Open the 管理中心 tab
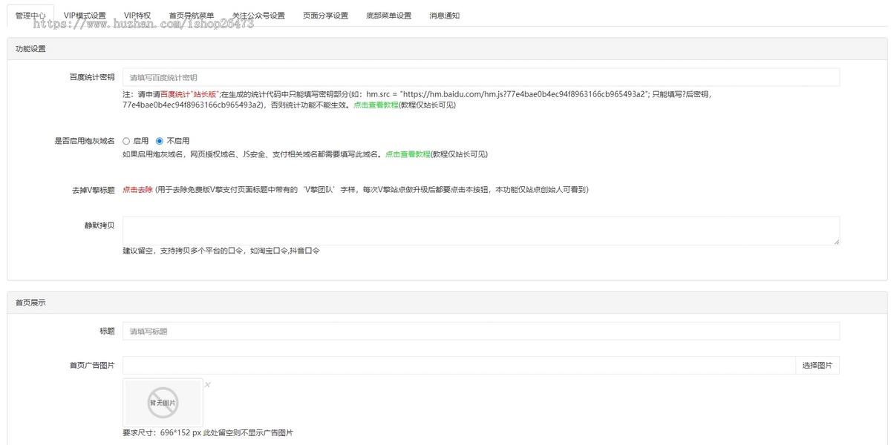 point(30,15)
